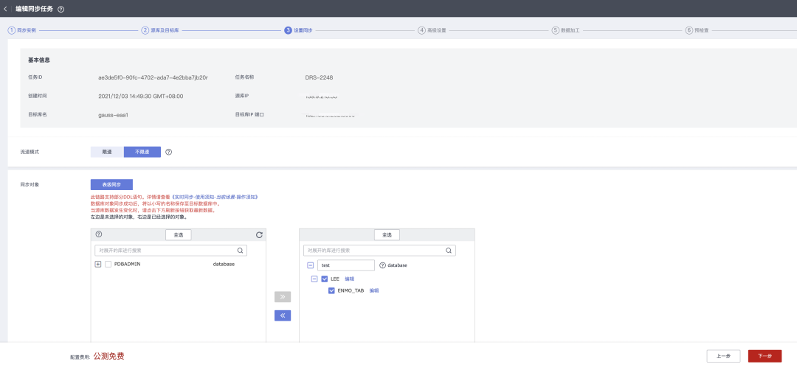Click 全选 in the left panel
Screen dimensions: 797x367
179,235
